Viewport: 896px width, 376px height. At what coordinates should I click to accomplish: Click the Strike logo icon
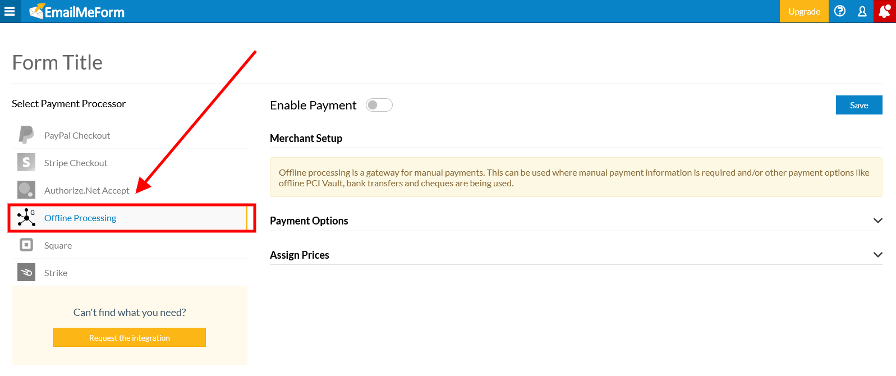(x=26, y=272)
